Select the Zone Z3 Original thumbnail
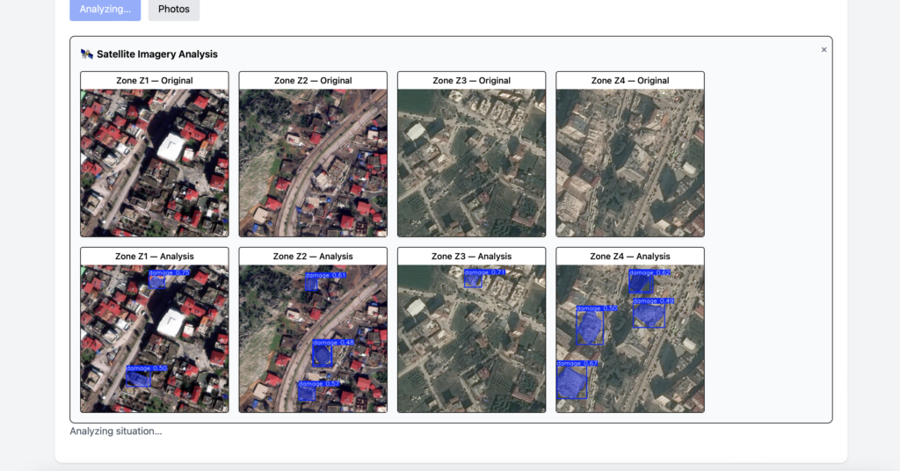This screenshot has height=471, width=900. [471, 163]
